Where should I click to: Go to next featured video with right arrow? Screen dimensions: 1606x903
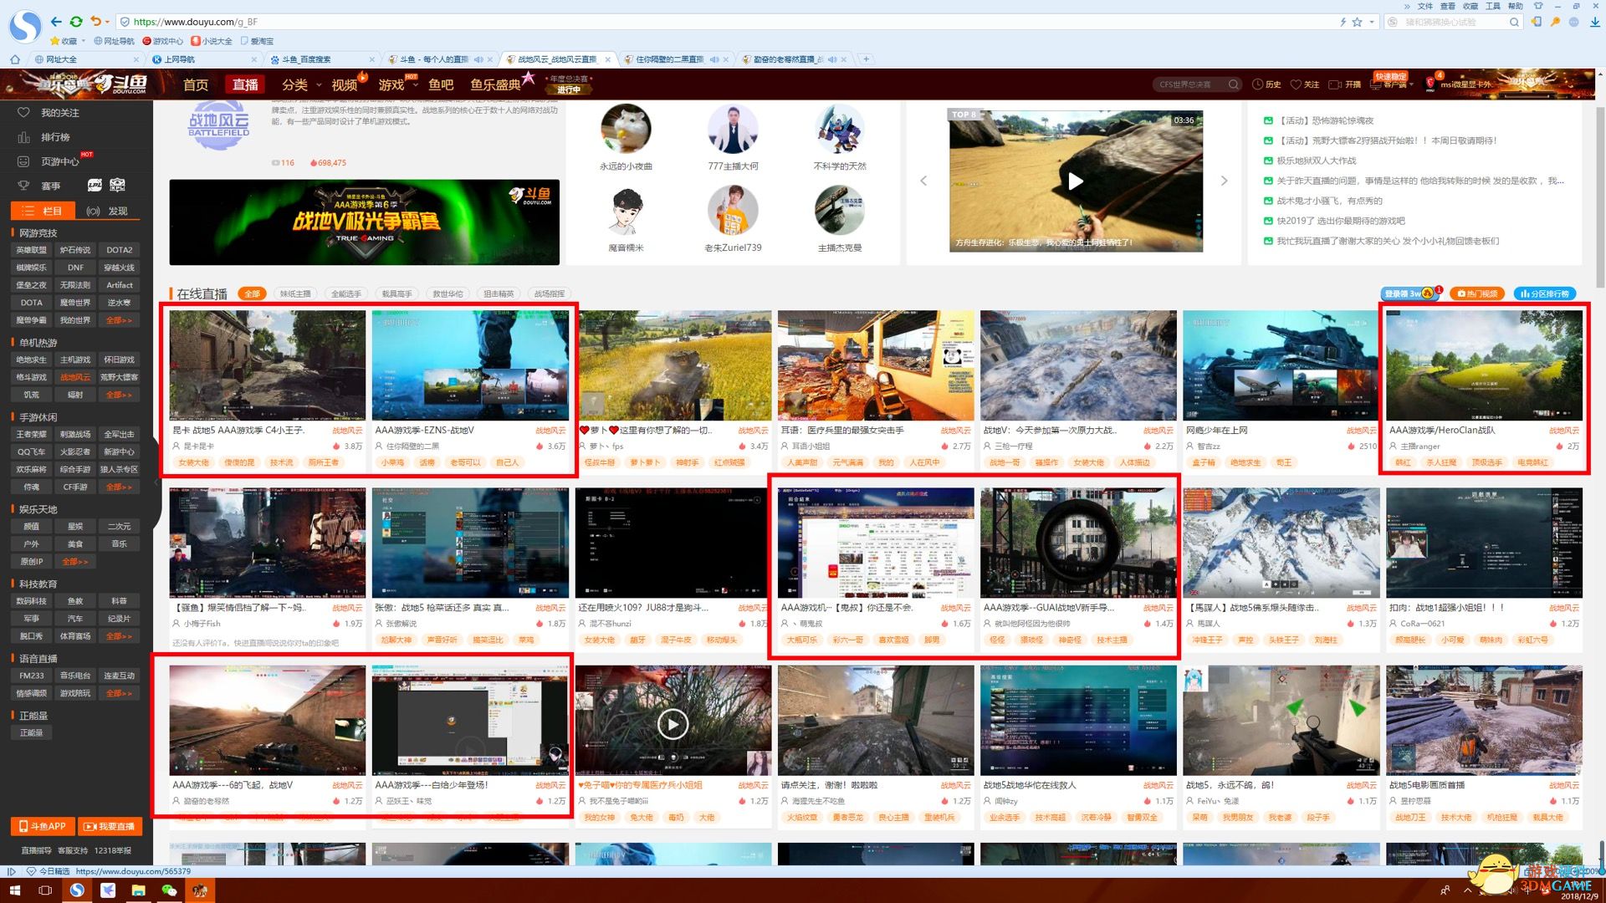pos(1224,181)
